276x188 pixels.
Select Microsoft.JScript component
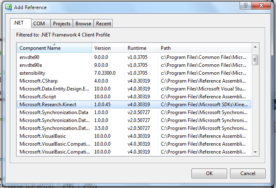coord(134,97)
